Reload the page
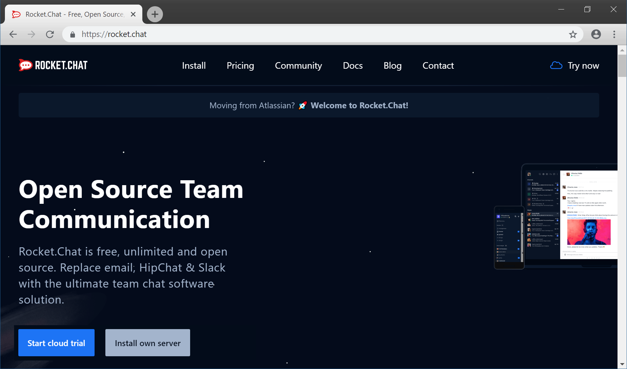This screenshot has width=627, height=369. 50,34
